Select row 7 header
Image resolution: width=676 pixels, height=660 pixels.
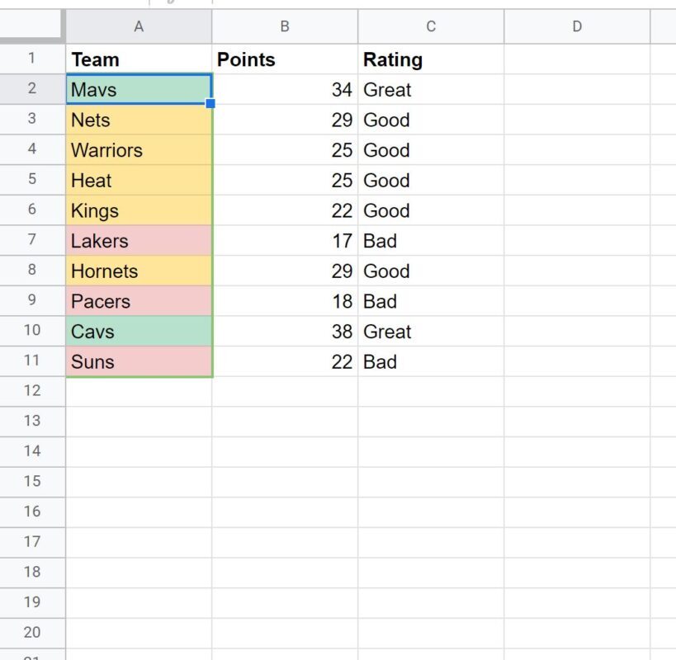click(32, 239)
